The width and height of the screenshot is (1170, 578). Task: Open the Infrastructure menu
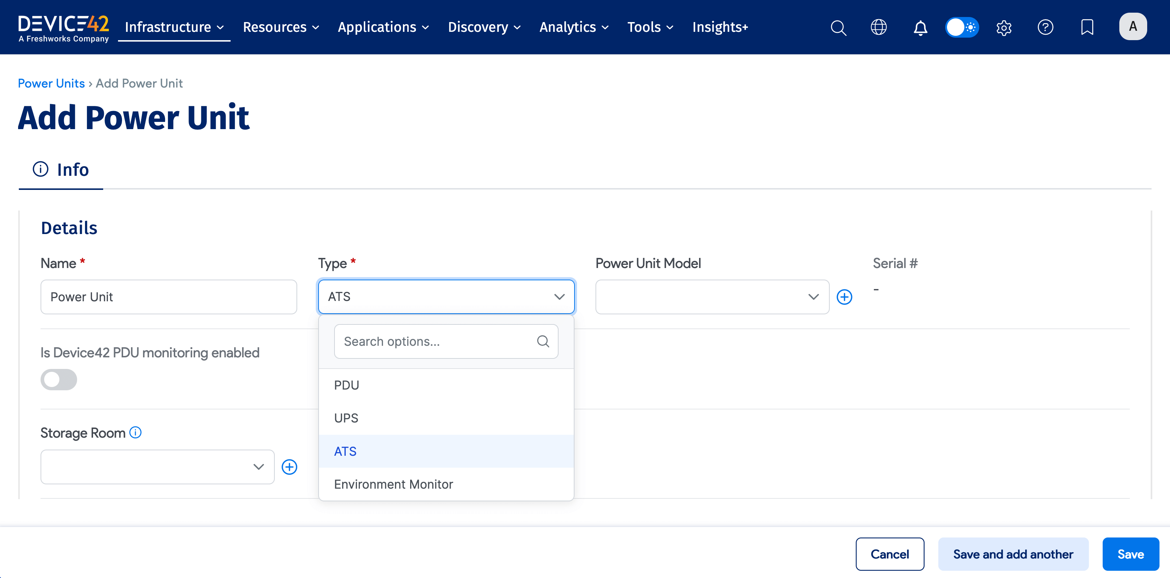tap(174, 27)
